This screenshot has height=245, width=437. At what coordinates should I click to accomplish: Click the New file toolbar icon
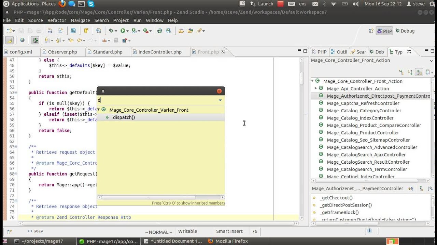(x=9, y=31)
